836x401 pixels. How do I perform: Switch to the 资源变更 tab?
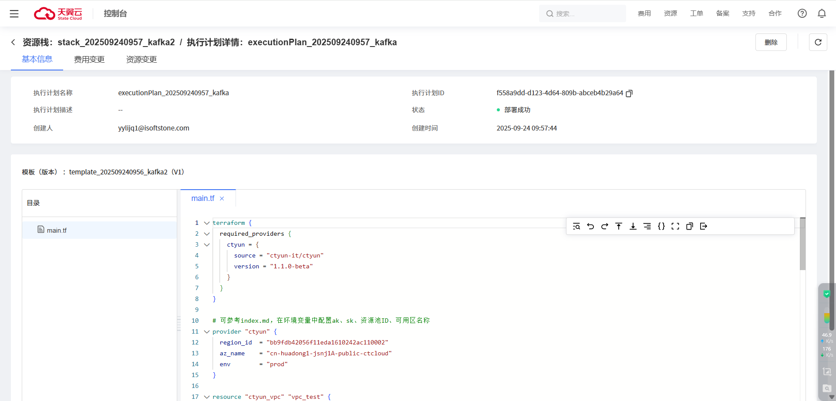click(142, 59)
